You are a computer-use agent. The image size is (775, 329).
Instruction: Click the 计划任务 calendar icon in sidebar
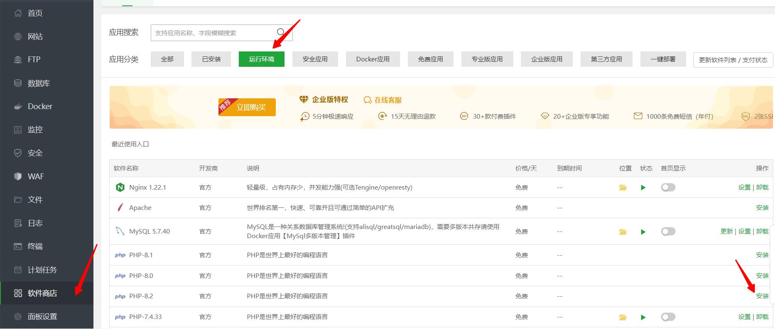[x=18, y=270]
